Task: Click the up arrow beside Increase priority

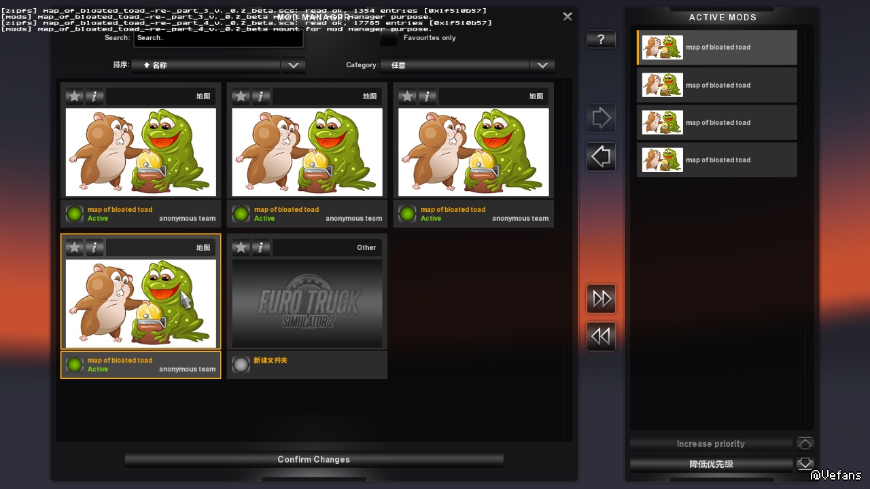Action: pos(805,444)
